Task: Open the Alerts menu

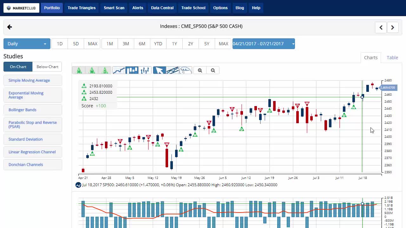Action: point(138,8)
